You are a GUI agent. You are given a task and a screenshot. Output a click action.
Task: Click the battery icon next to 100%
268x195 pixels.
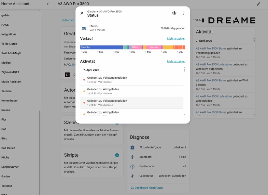pyautogui.click(x=203, y=20)
